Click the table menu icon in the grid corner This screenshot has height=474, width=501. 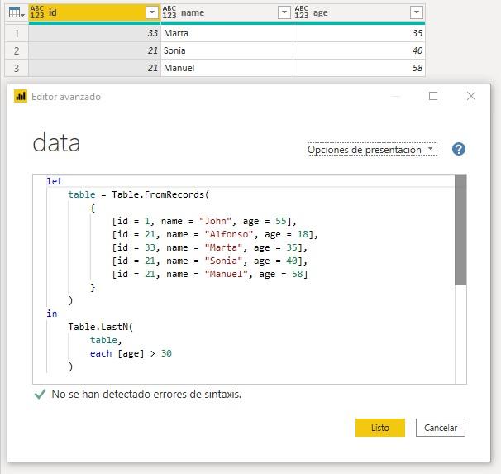[x=15, y=12]
